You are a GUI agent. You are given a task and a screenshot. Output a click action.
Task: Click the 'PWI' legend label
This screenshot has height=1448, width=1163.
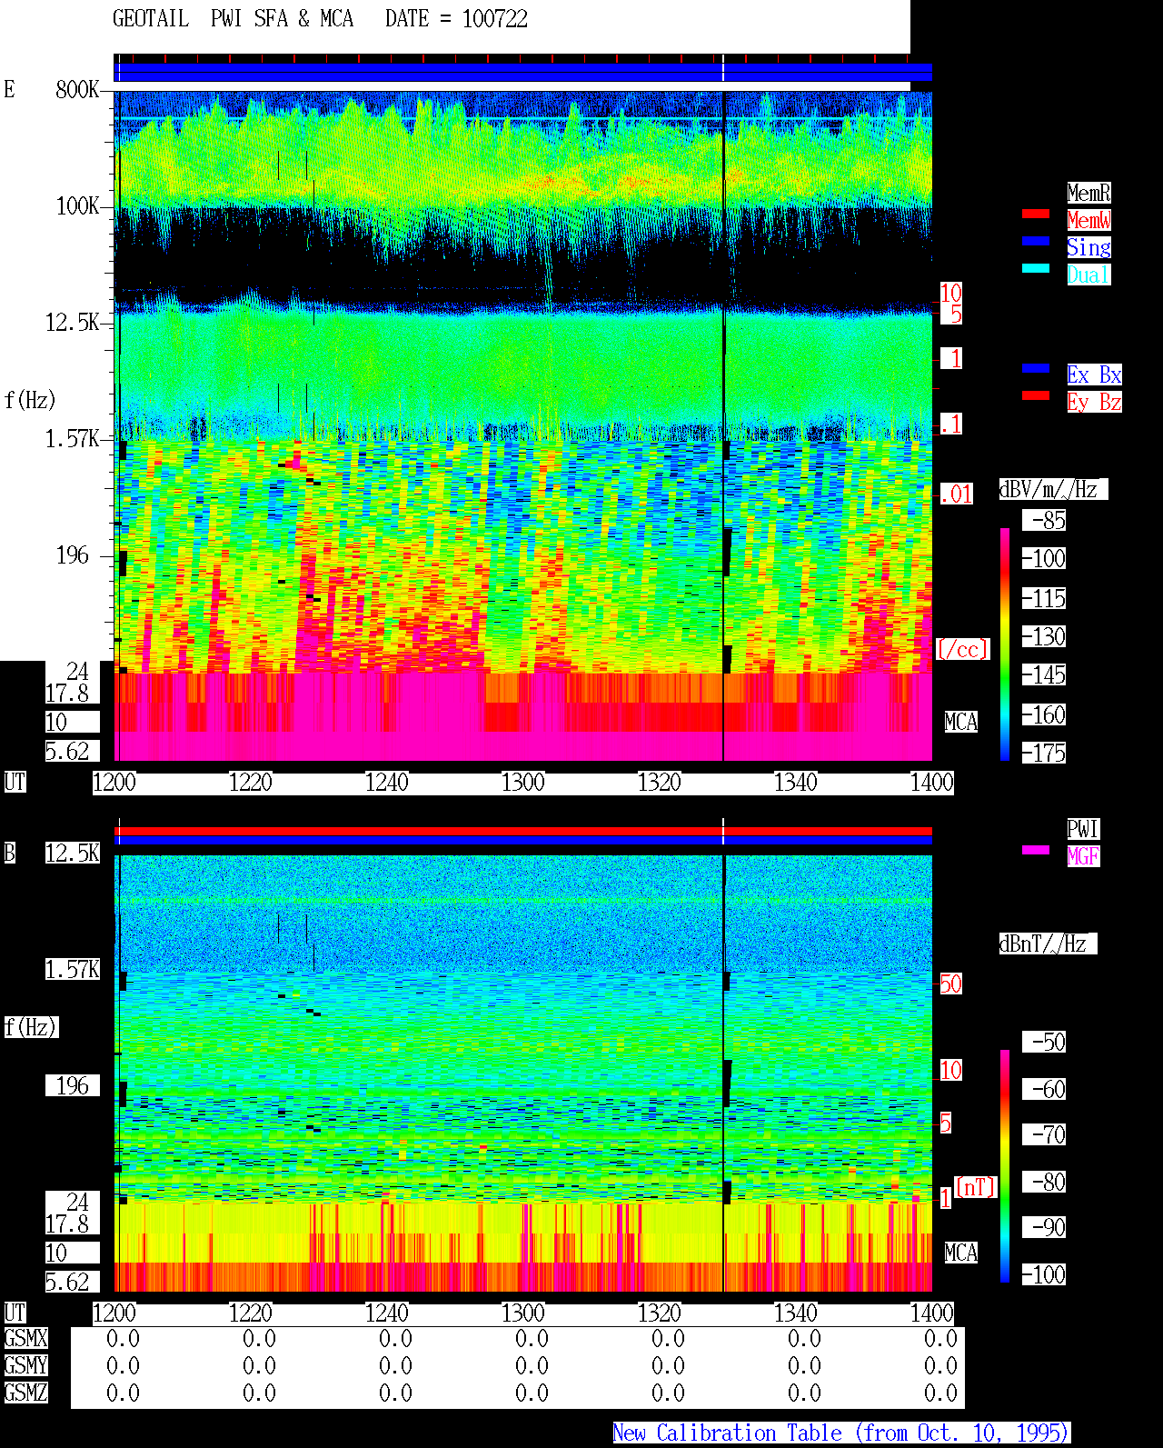(x=1083, y=829)
